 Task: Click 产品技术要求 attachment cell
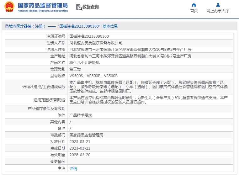click(150, 115)
